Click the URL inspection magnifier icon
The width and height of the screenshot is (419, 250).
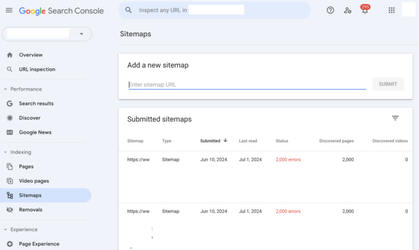[10, 69]
